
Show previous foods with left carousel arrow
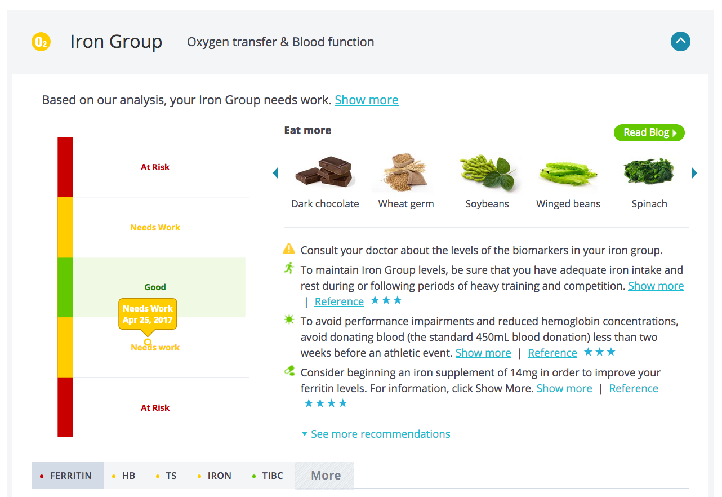tap(275, 173)
